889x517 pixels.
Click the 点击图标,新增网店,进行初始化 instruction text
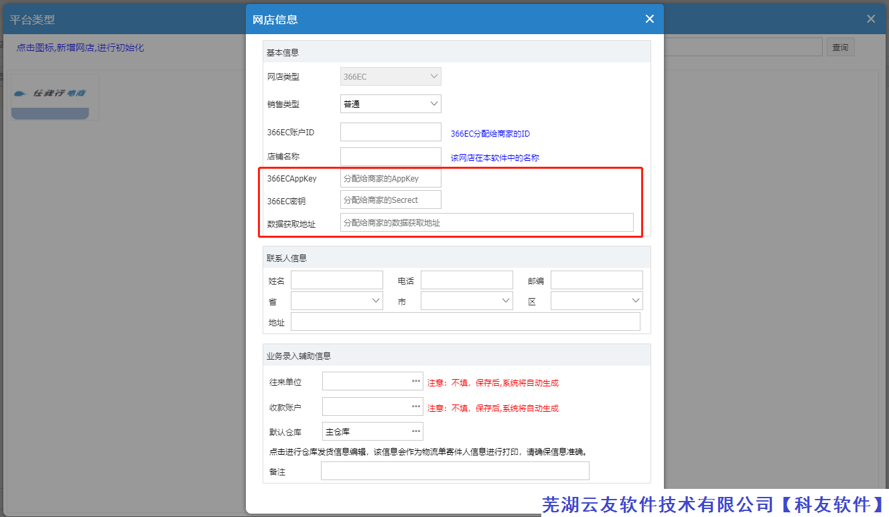(x=80, y=48)
